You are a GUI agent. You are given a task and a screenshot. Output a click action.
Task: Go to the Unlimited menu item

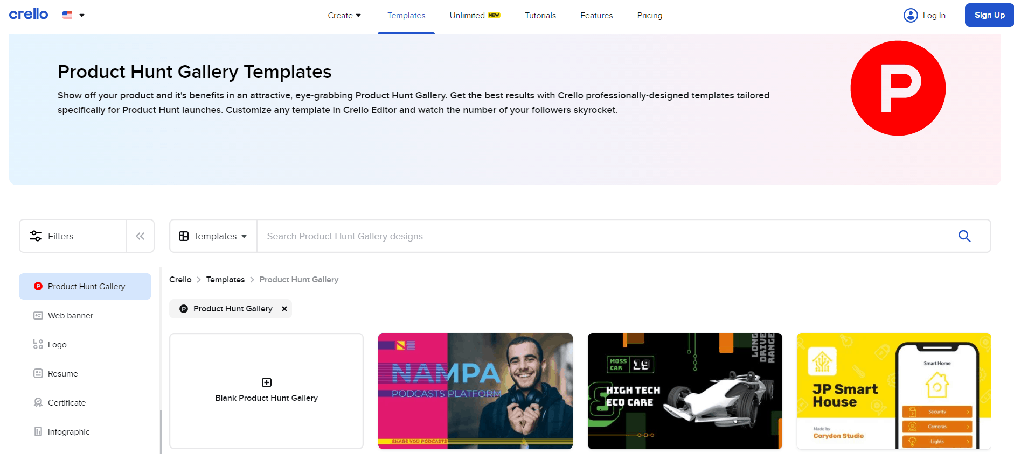(475, 16)
